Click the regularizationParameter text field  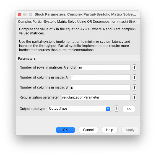pos(96,97)
